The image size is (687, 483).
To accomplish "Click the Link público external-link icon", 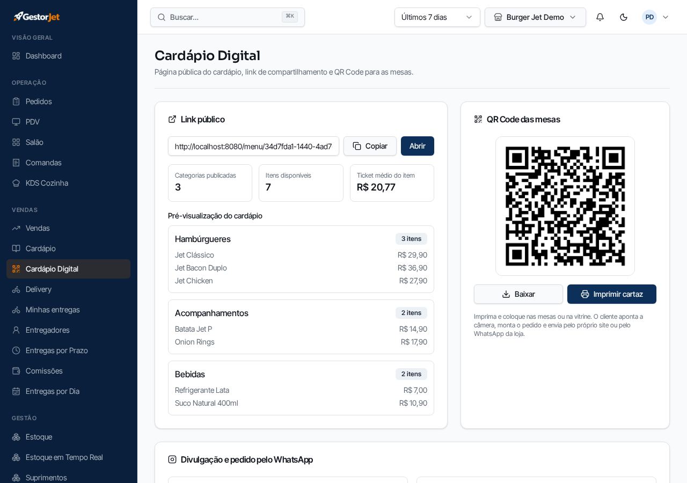I will 172,119.
